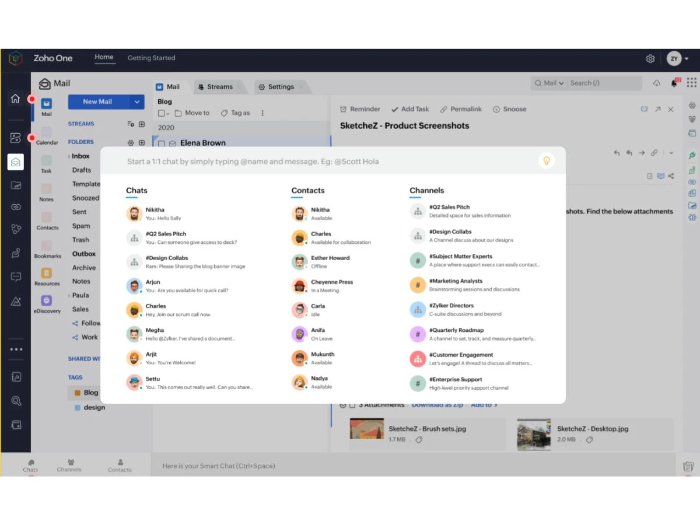700x525 pixels.
Task: Select the design tag
Action: pos(89,408)
